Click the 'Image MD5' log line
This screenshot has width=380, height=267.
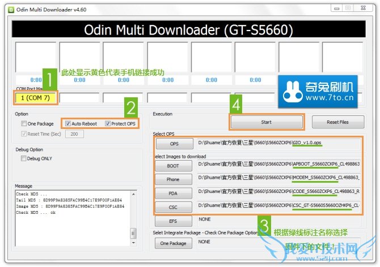(x=70, y=206)
